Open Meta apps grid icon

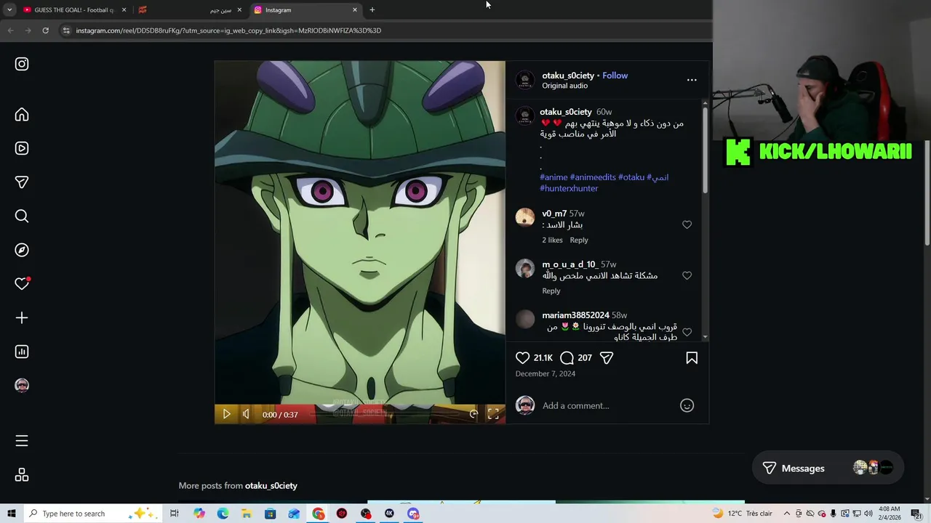click(22, 475)
